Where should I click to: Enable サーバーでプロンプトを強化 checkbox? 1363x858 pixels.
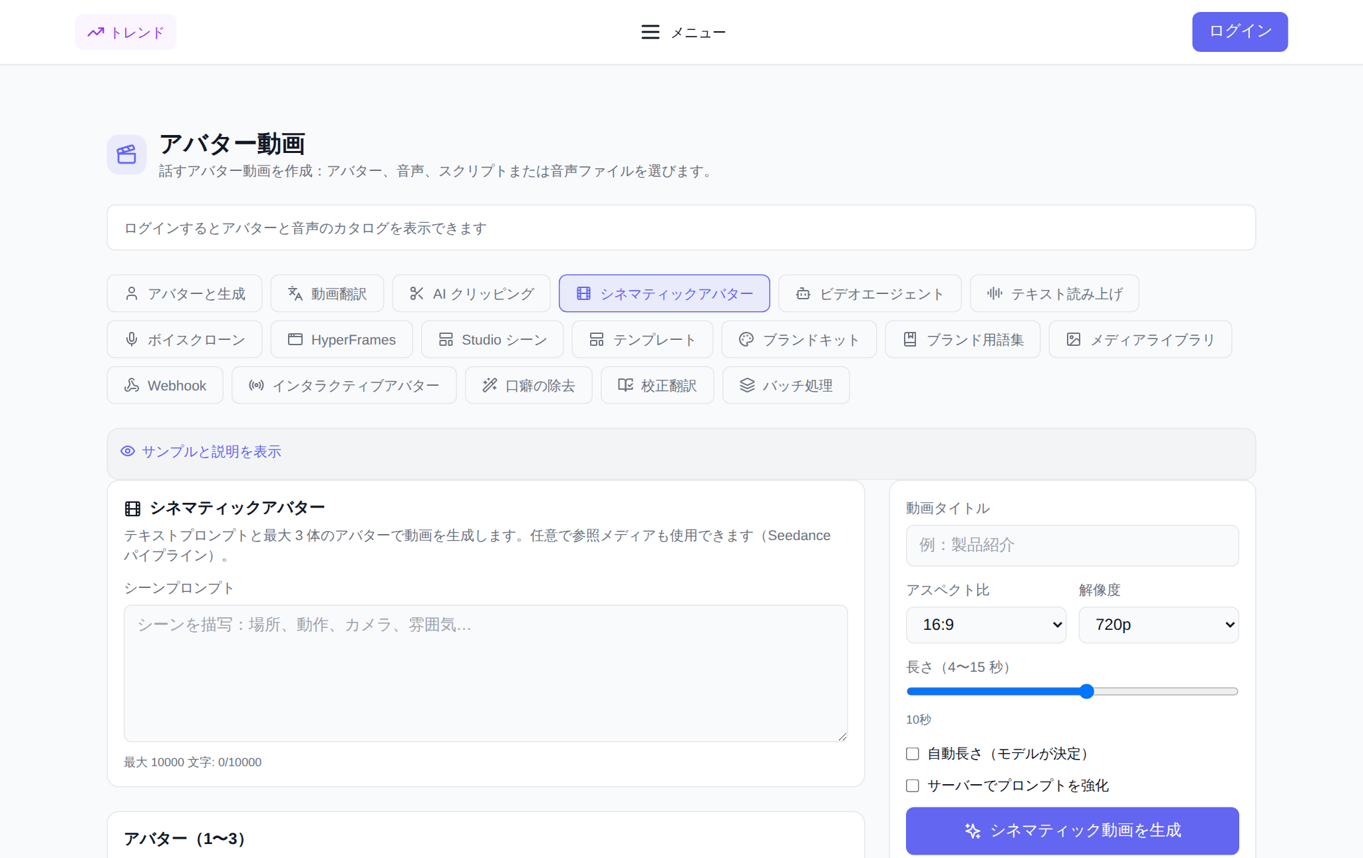tap(913, 786)
